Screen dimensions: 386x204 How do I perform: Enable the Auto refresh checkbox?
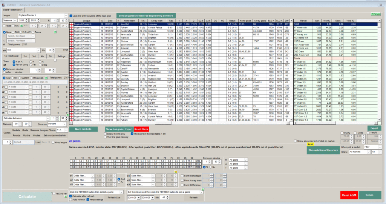coord(71,200)
